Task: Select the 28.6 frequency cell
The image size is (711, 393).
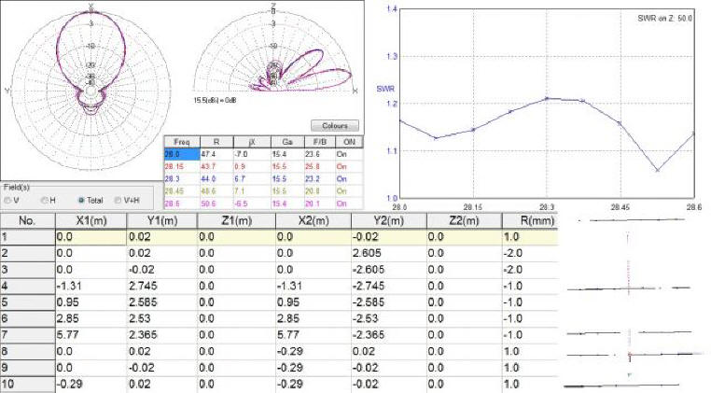Action: coord(182,204)
